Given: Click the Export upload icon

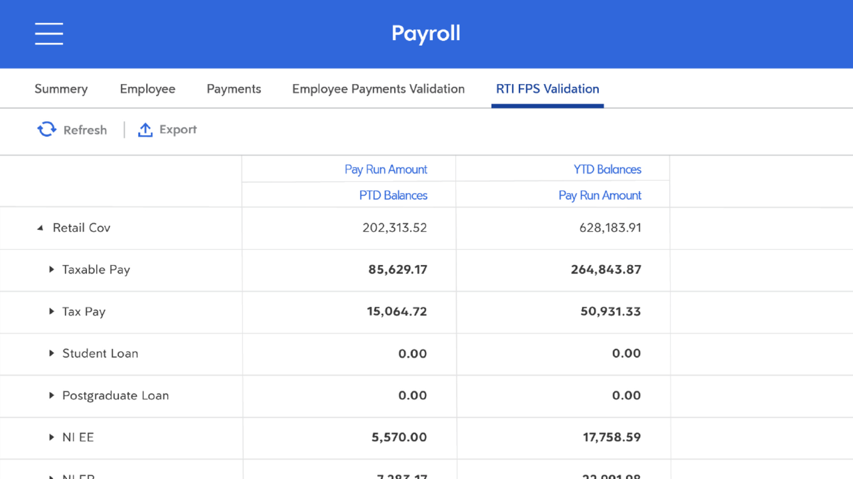Looking at the screenshot, I should pos(145,129).
